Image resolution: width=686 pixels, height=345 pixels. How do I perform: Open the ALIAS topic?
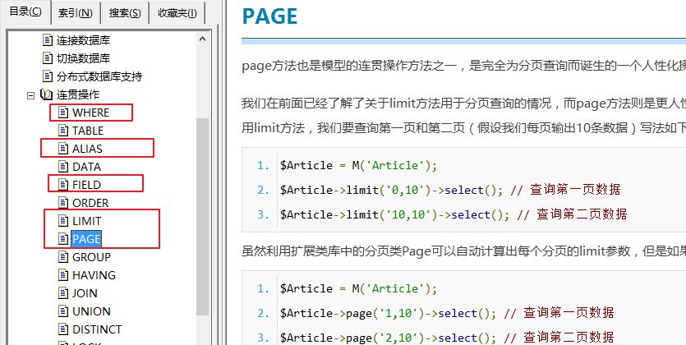(x=87, y=149)
